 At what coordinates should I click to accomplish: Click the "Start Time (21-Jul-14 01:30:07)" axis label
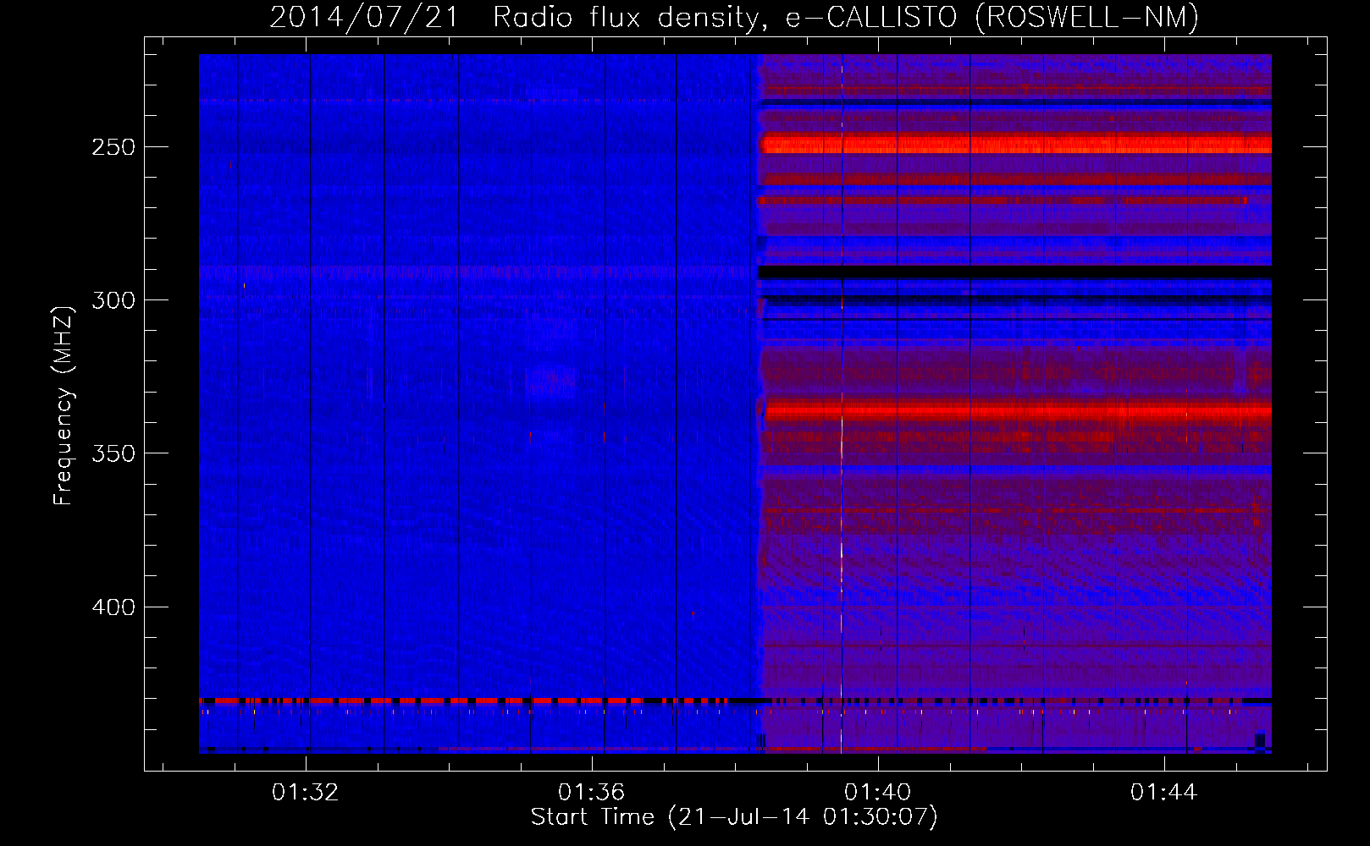734,817
